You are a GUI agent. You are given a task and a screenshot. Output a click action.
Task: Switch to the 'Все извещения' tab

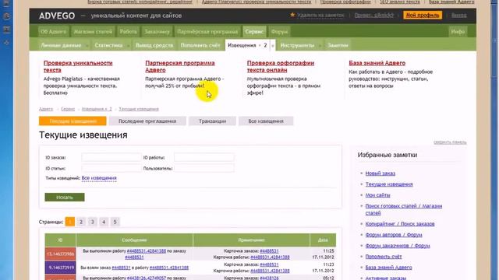266,121
